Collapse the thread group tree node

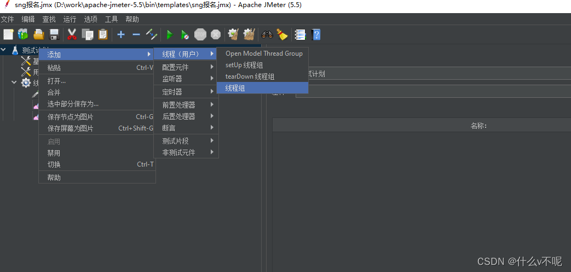click(x=14, y=82)
